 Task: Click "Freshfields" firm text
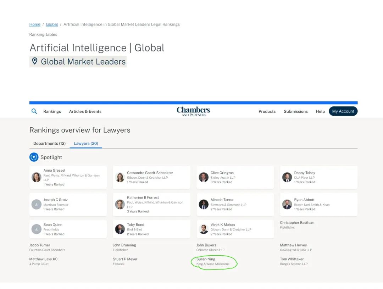[x=51, y=229]
